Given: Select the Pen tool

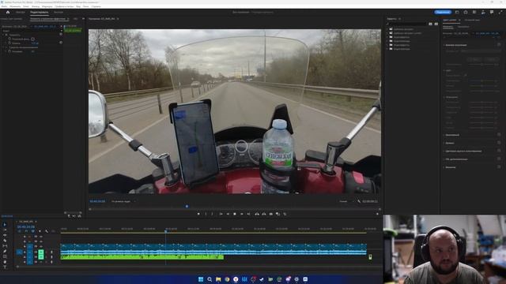Looking at the screenshot, I should 5,251.
